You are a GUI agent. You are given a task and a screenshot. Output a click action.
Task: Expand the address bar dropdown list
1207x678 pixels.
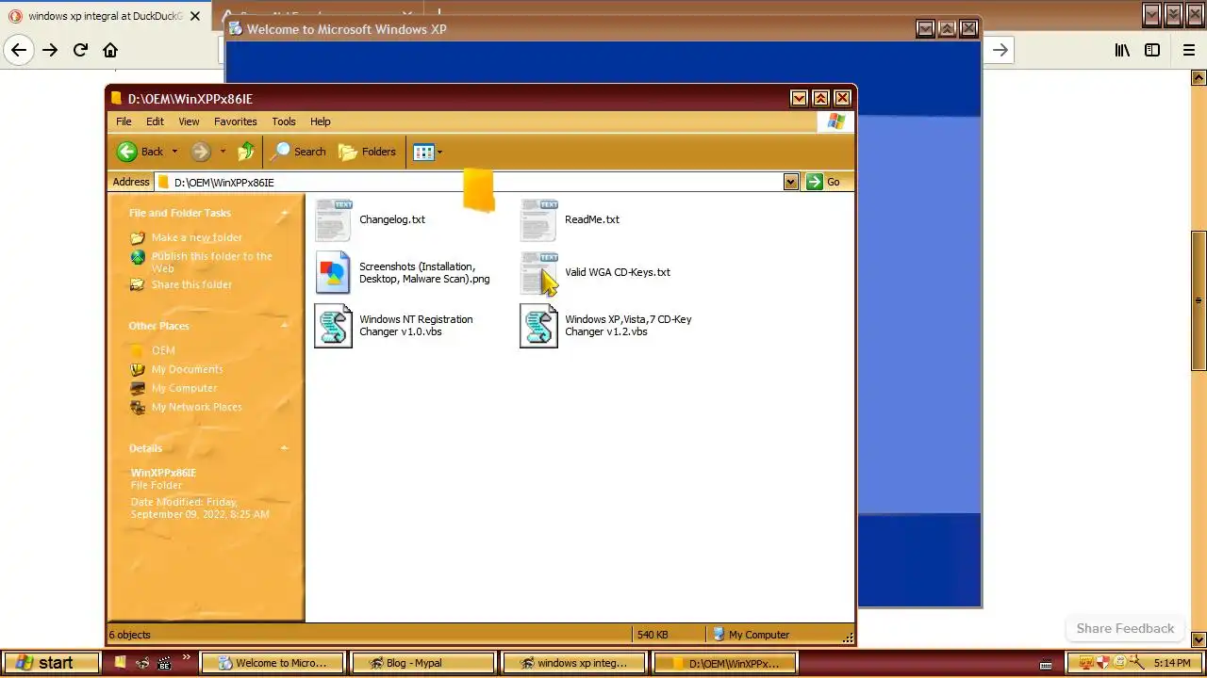[791, 182]
